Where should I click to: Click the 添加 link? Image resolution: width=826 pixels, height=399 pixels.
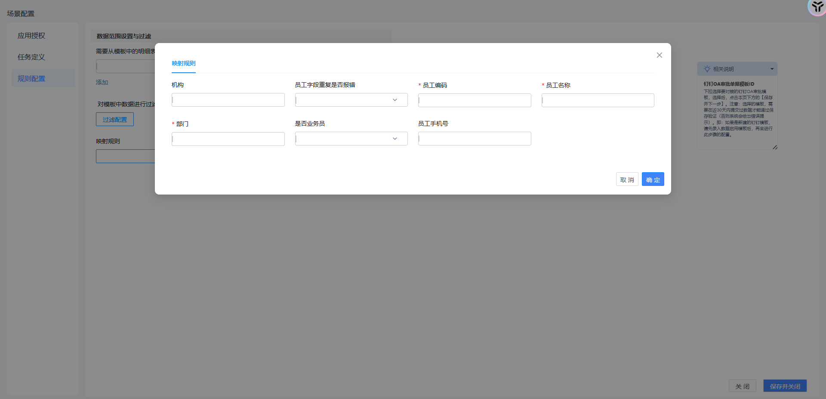point(102,82)
